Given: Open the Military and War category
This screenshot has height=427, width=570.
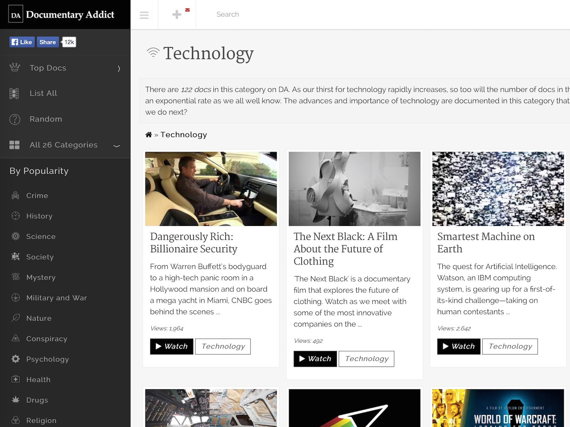Looking at the screenshot, I should pyautogui.click(x=57, y=298).
